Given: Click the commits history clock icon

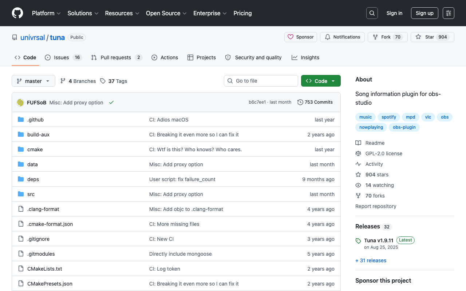Looking at the screenshot, I should click(300, 102).
